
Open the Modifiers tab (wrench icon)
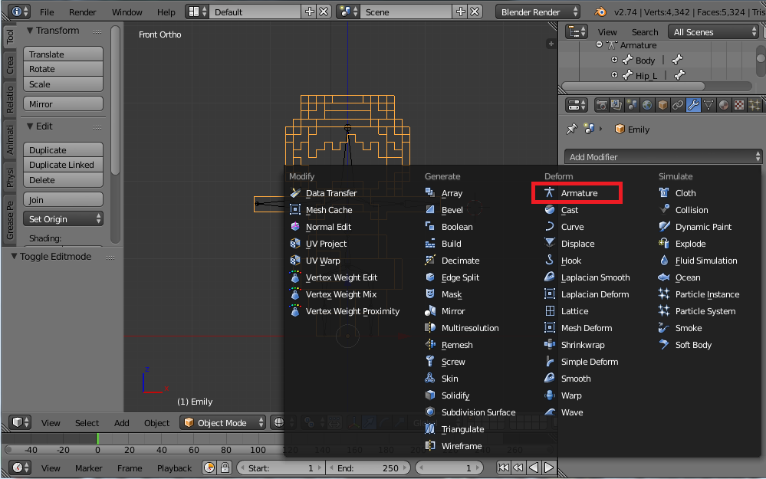(693, 105)
